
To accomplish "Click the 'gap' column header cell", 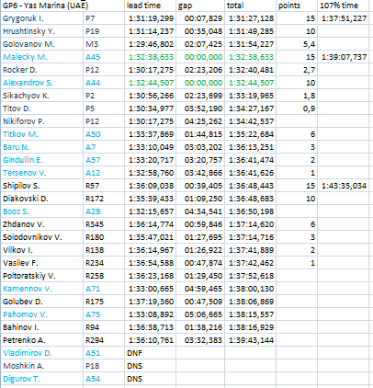I will (x=200, y=6).
